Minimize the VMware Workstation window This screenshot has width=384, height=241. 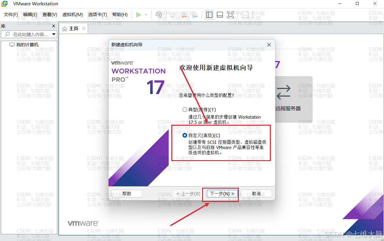[339, 4]
